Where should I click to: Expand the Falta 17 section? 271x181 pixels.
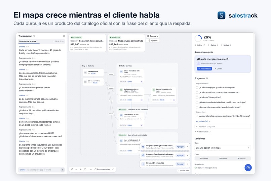click(200, 45)
